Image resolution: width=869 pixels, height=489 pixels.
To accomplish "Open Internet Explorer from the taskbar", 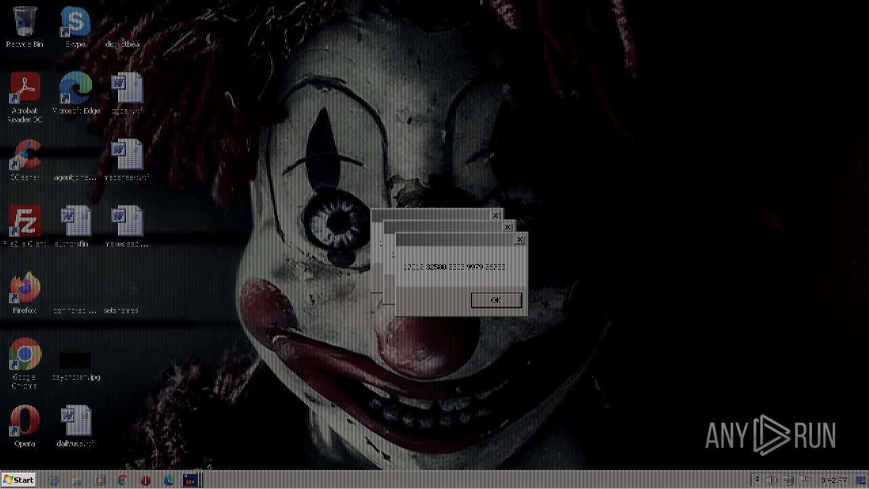I will [x=54, y=480].
